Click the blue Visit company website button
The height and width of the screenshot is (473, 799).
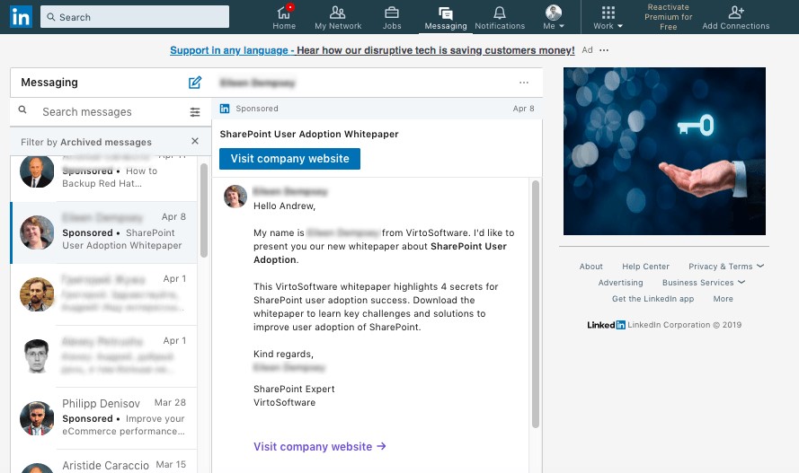(290, 159)
